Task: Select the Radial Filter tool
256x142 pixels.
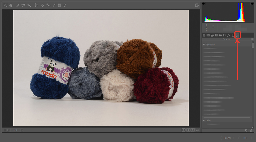Action: [x=65, y=5]
